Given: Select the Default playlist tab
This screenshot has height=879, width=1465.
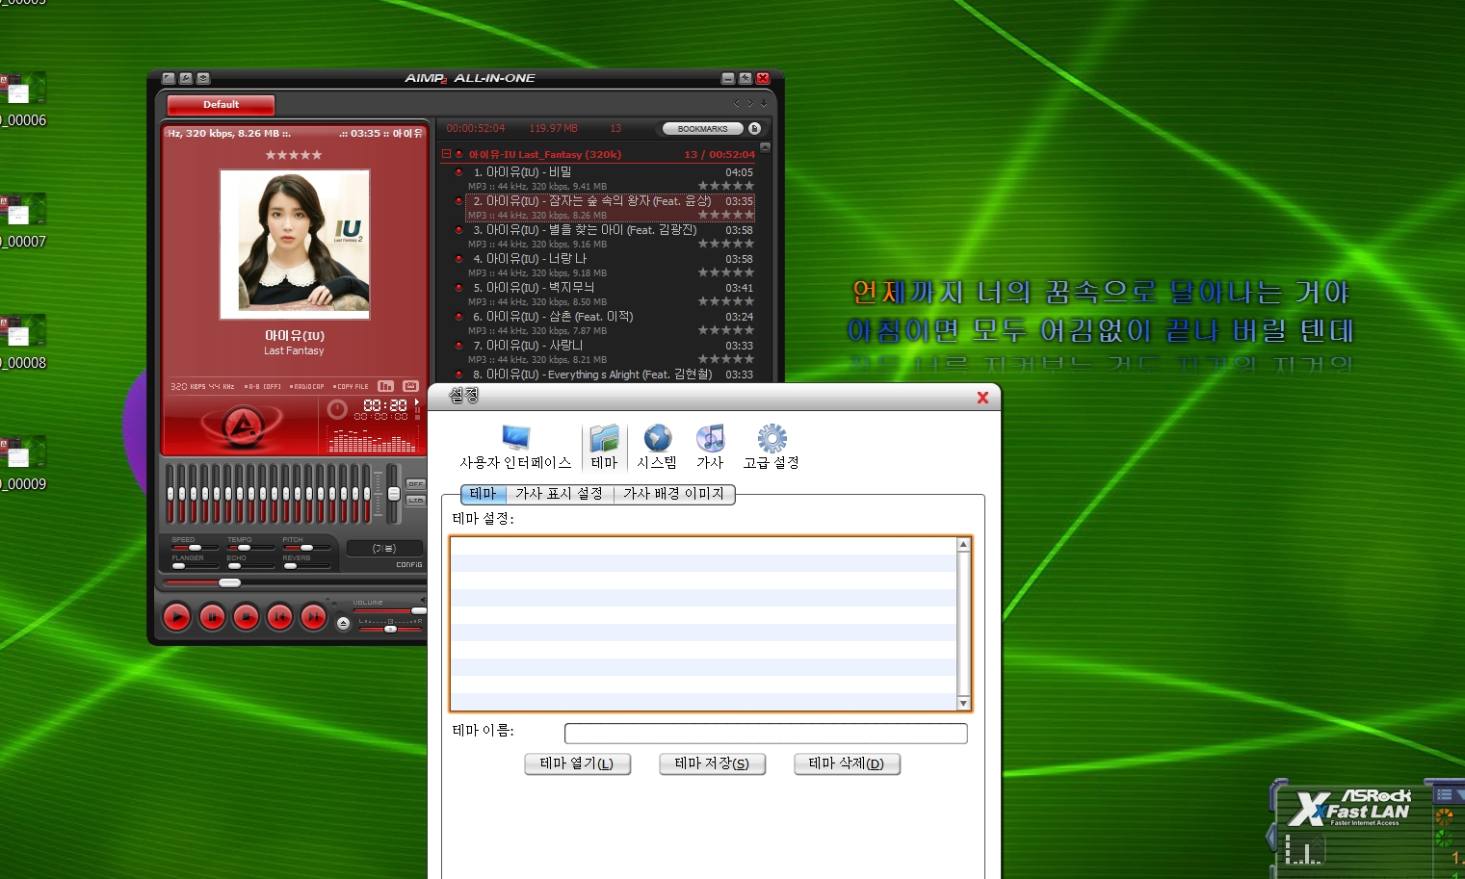Looking at the screenshot, I should point(221,104).
